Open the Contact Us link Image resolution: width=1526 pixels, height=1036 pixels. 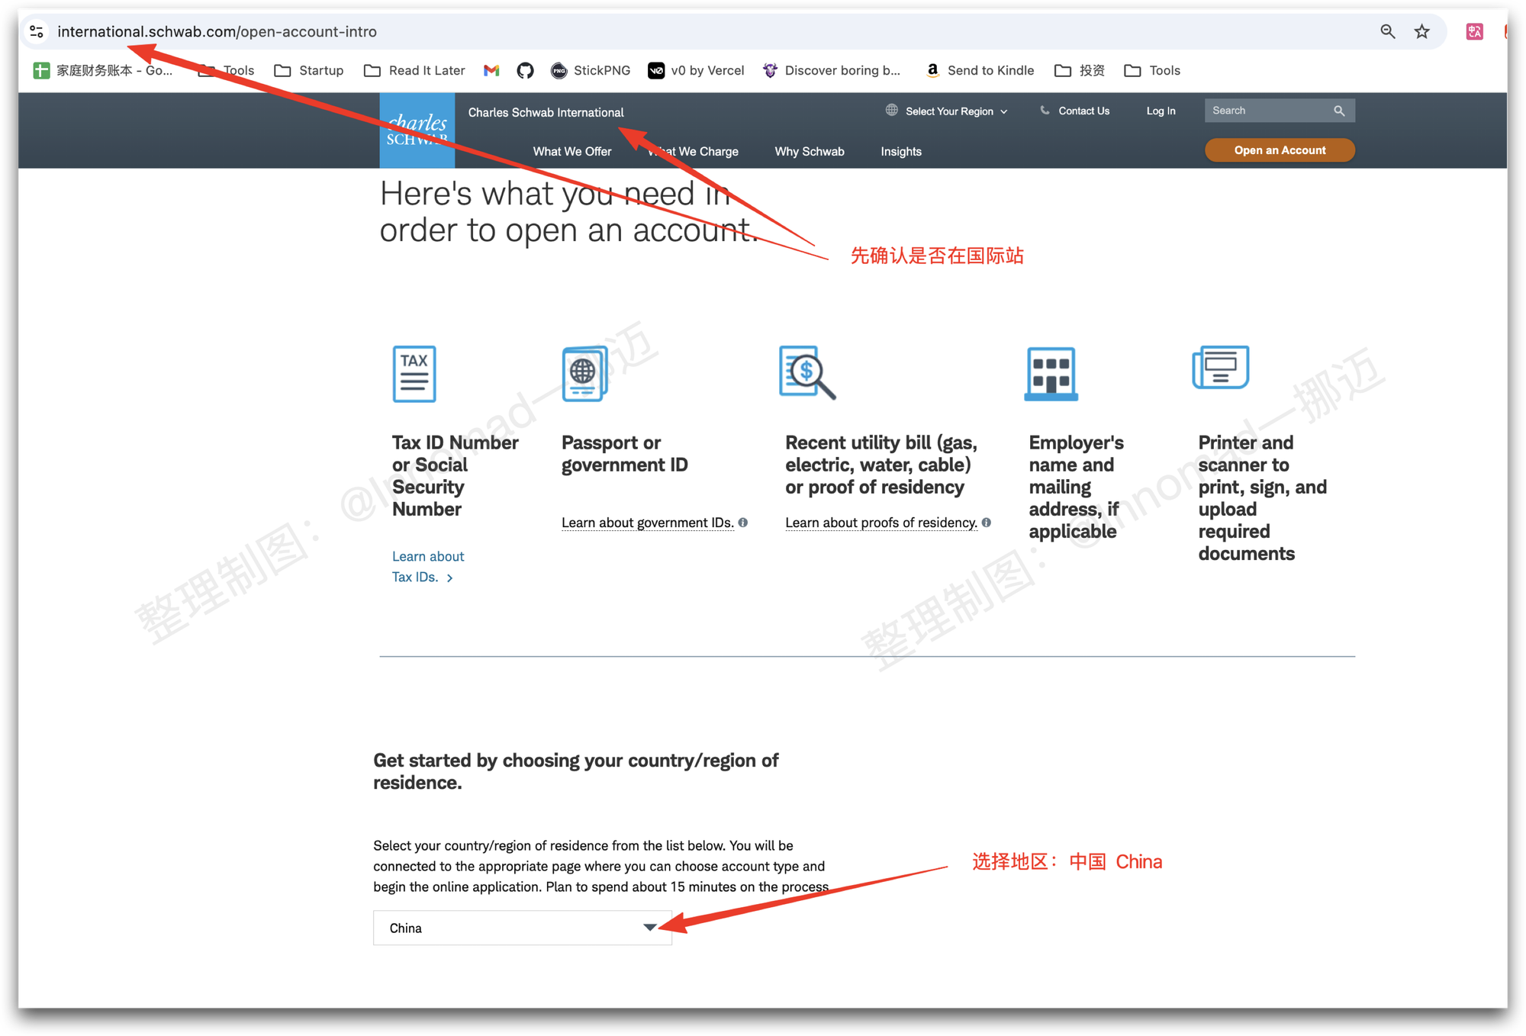coord(1083,111)
